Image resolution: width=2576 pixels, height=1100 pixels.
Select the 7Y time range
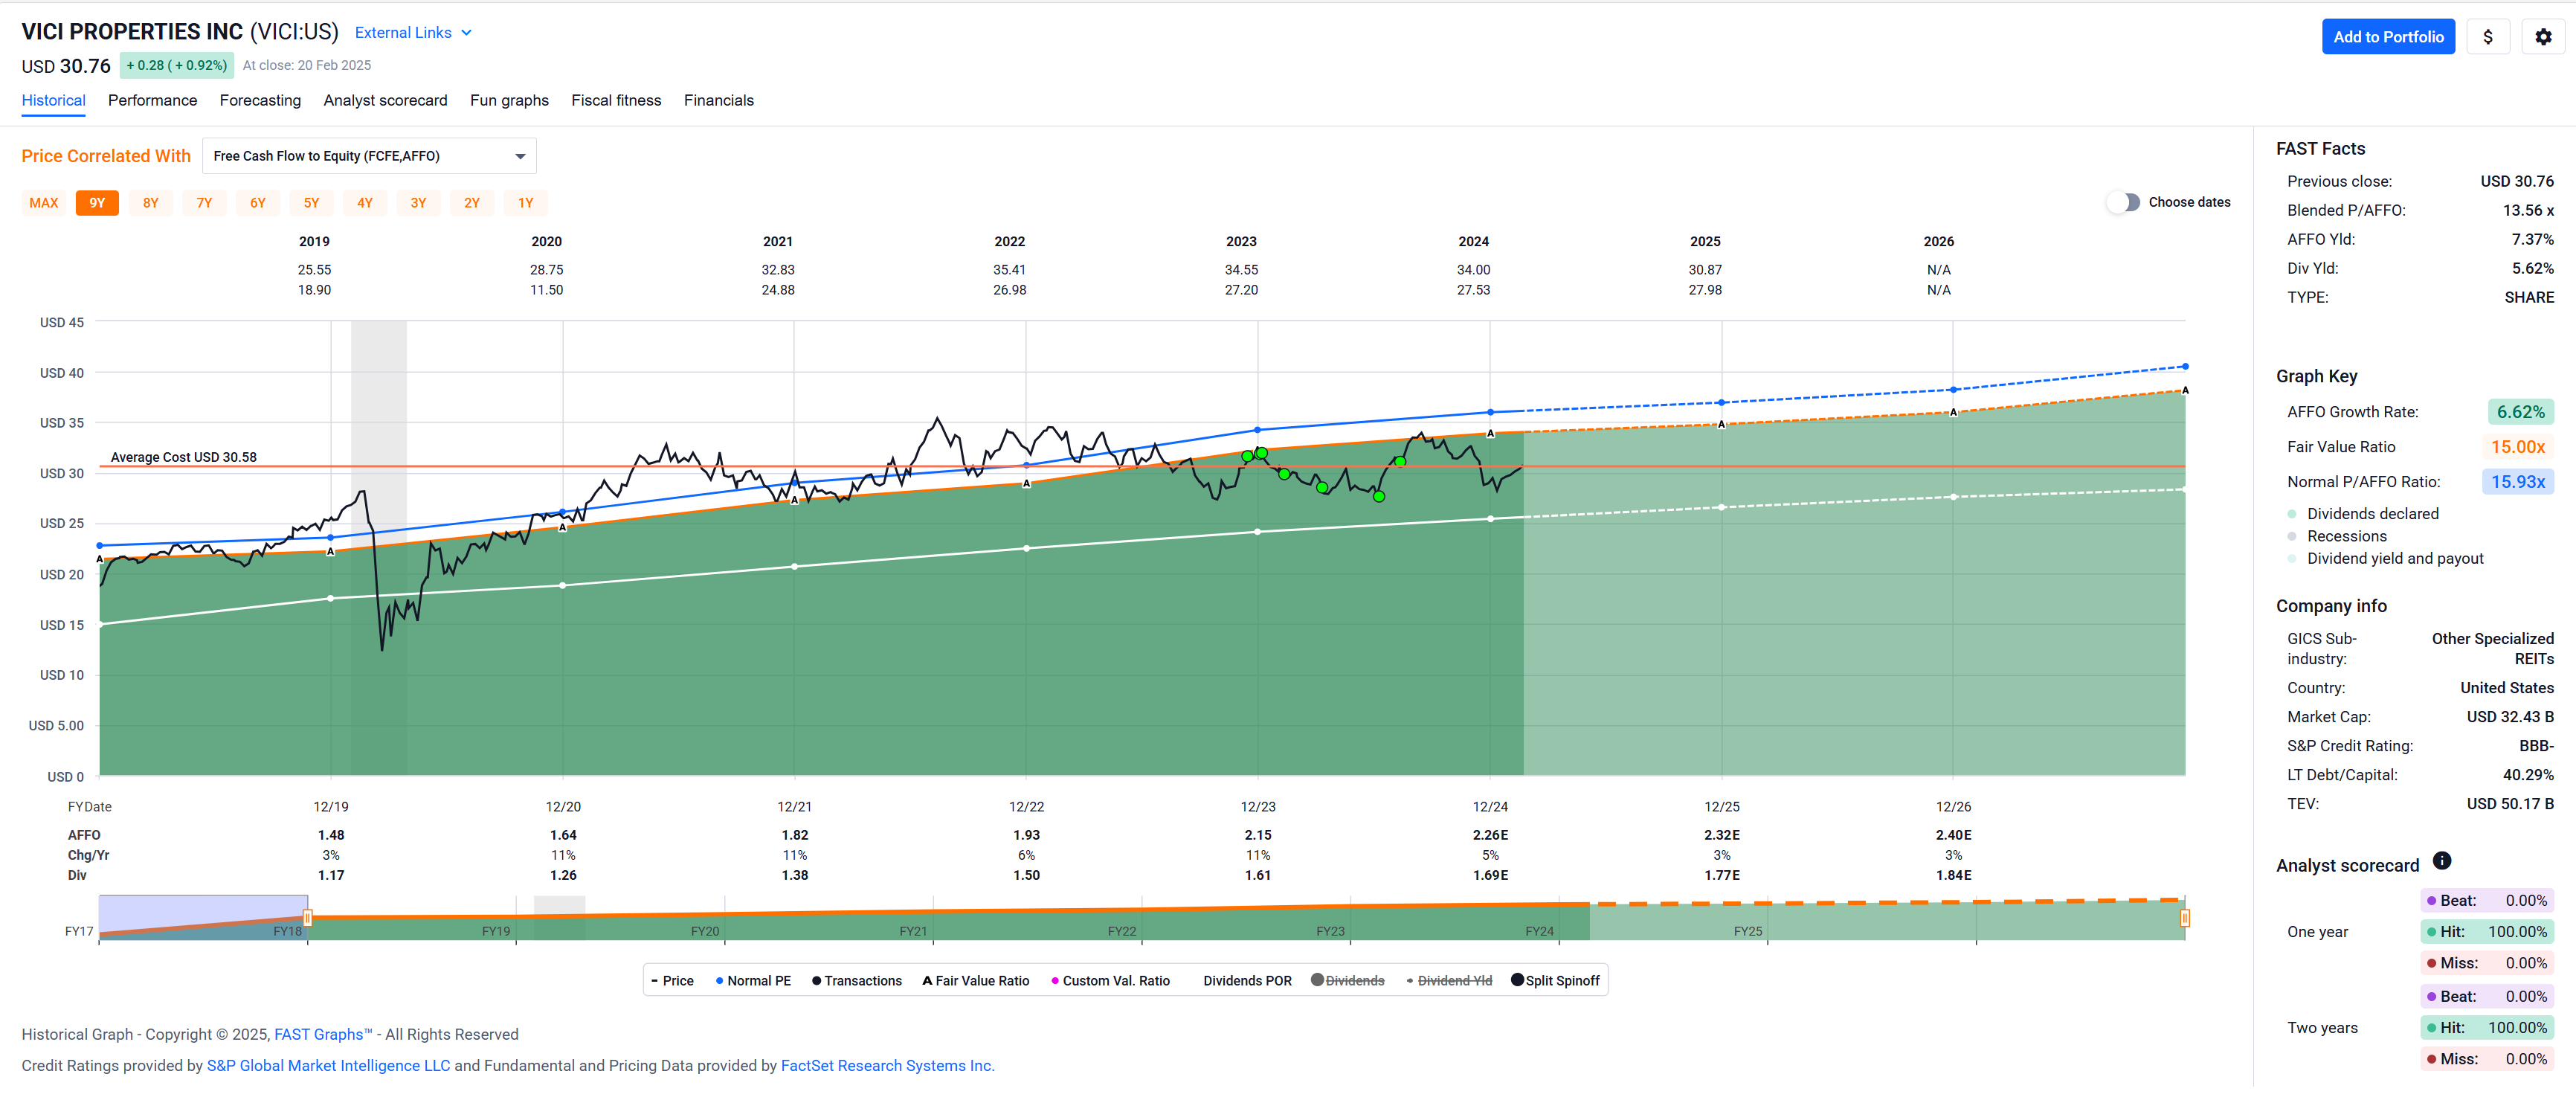pos(204,203)
